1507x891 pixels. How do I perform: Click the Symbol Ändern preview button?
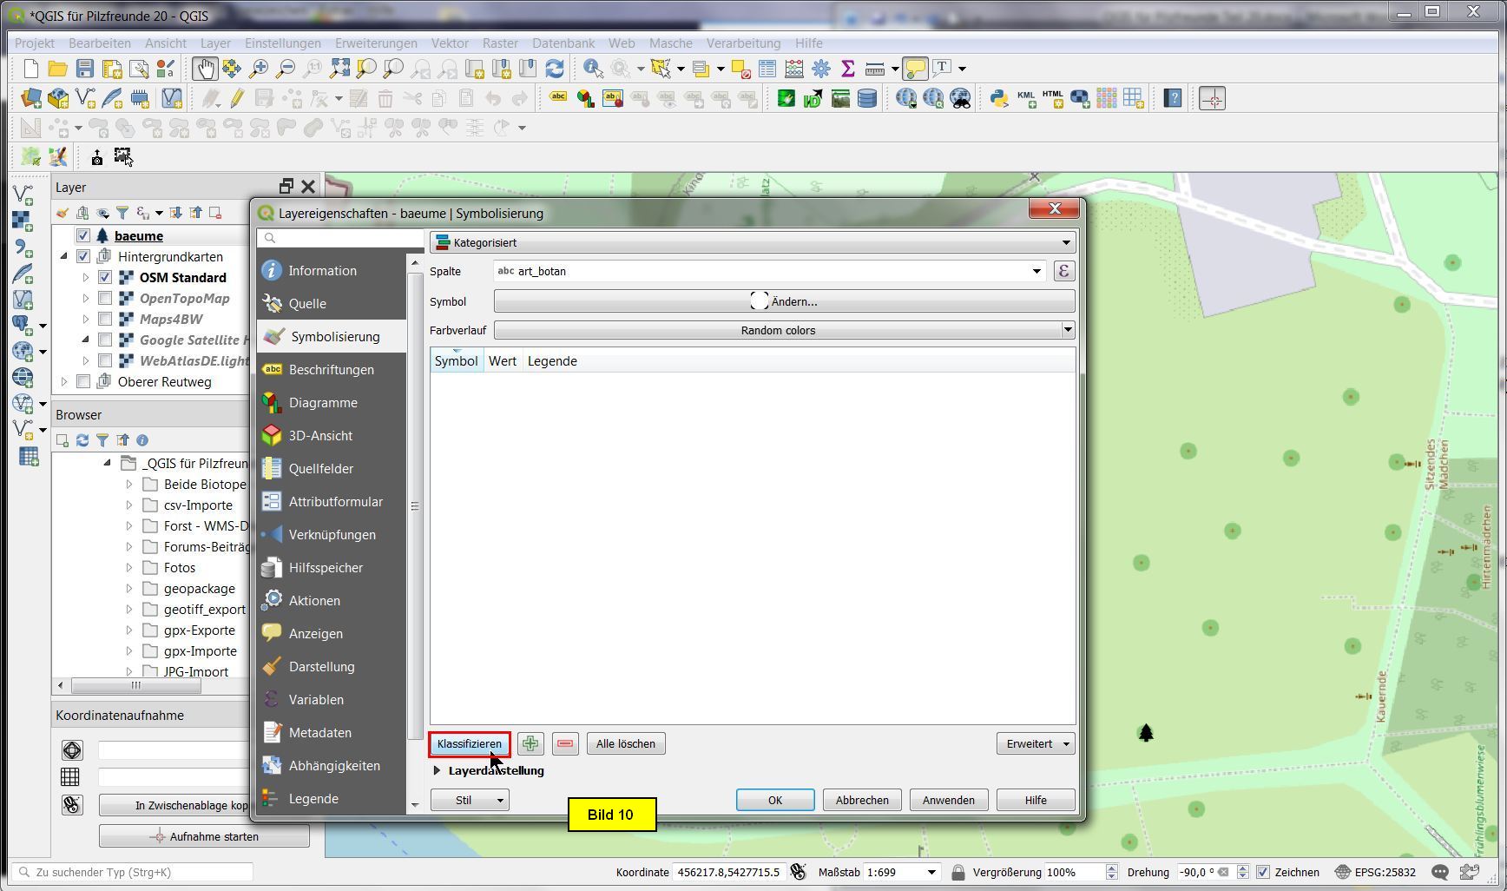[x=784, y=302]
